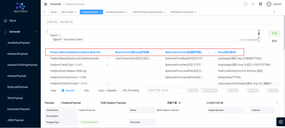Close the JNDI Control tab
285x128 pixels.
click(76, 12)
